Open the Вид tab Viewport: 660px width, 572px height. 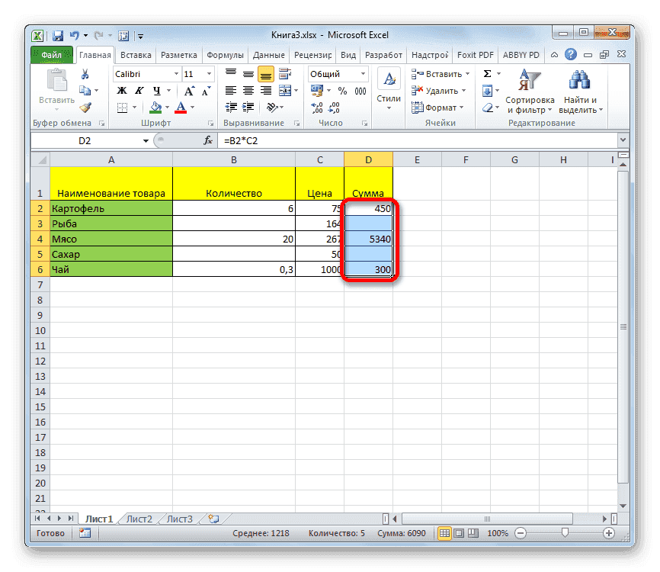point(348,54)
